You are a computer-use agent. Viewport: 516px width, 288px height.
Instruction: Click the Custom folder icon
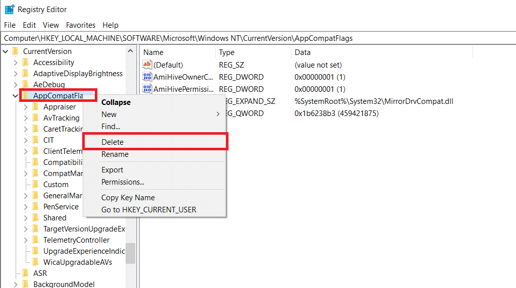tap(35, 184)
